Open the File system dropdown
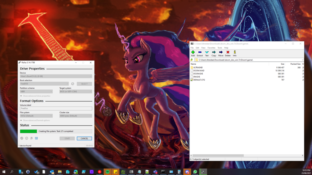Screen dimensions: 312x175 [x=36, y=116]
